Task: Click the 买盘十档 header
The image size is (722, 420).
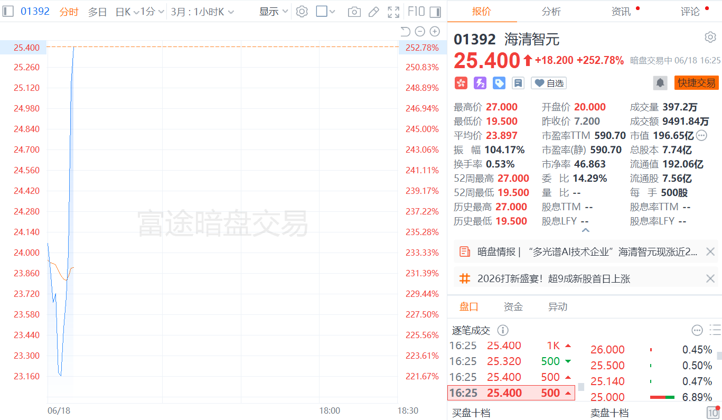Action: [x=472, y=413]
